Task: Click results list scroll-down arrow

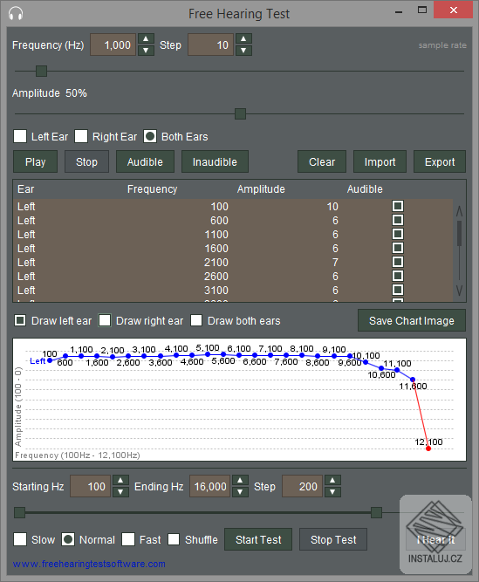Action: (x=459, y=290)
